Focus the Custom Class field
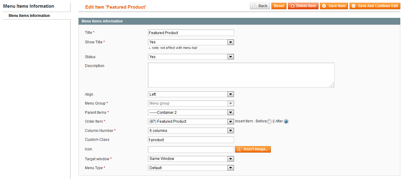Viewport: 404px width, 179px height. pyautogui.click(x=191, y=140)
